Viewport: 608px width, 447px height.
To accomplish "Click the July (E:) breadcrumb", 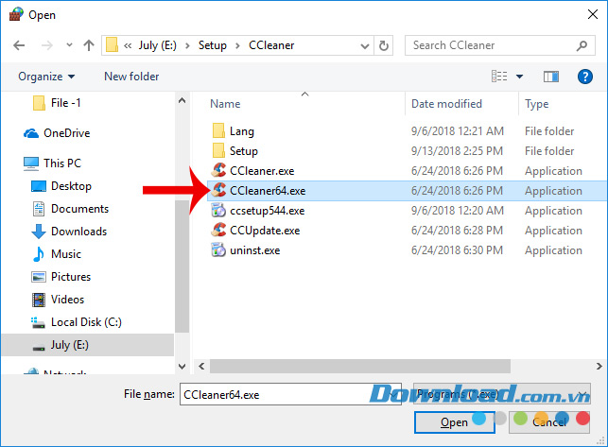I will [157, 45].
